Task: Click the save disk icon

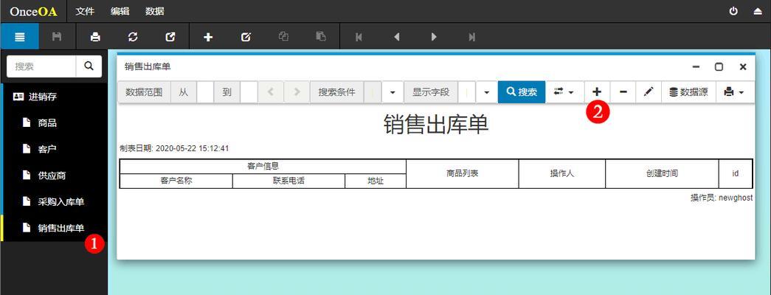Action: pyautogui.click(x=57, y=36)
